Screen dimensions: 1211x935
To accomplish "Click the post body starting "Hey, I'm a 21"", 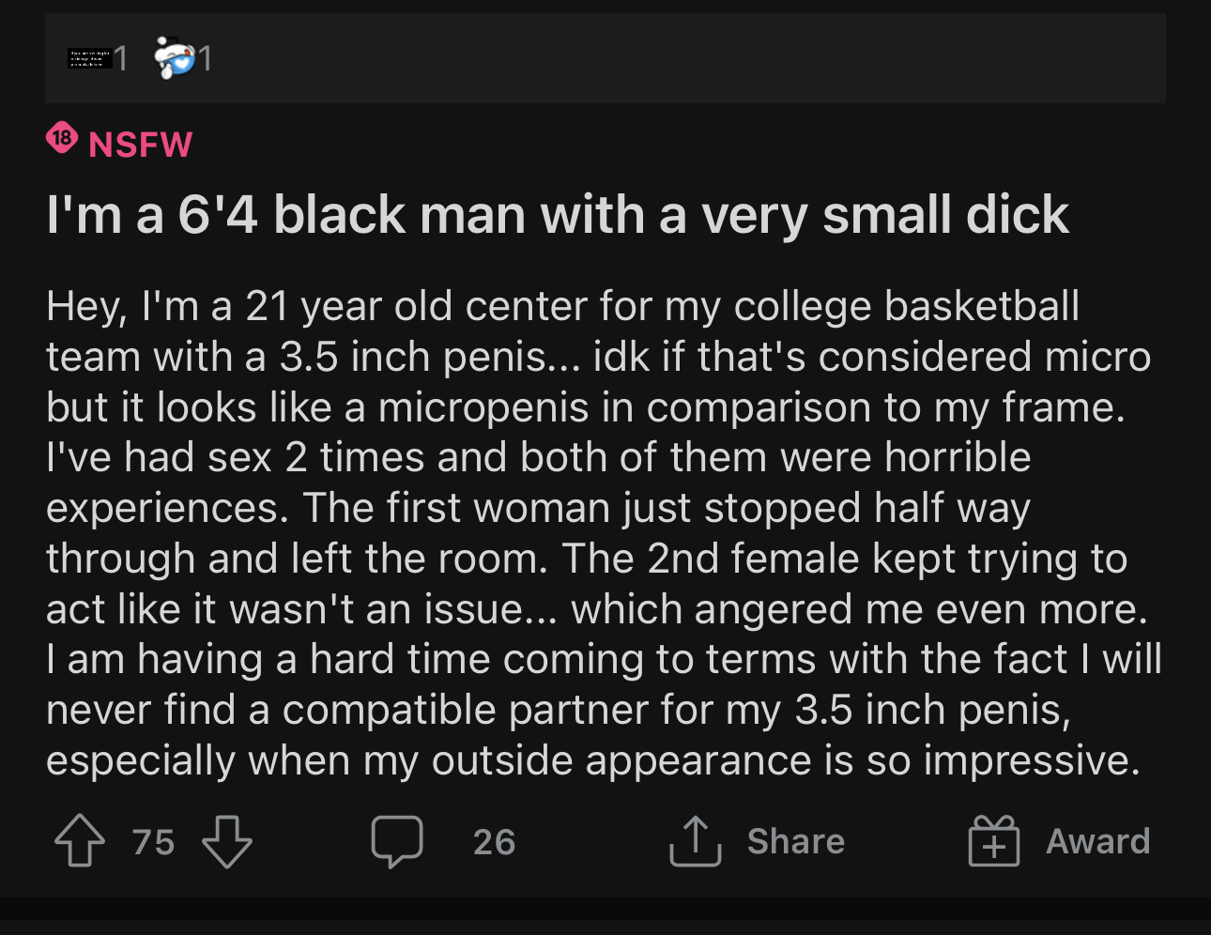I will 605,533.
